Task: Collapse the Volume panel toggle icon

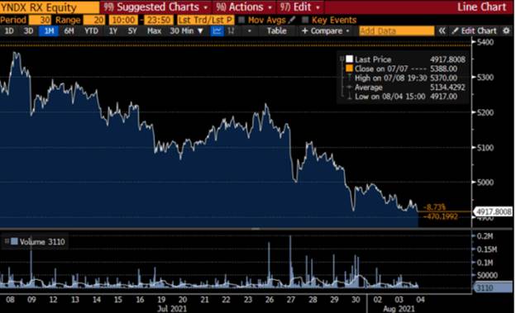Action: [7, 242]
